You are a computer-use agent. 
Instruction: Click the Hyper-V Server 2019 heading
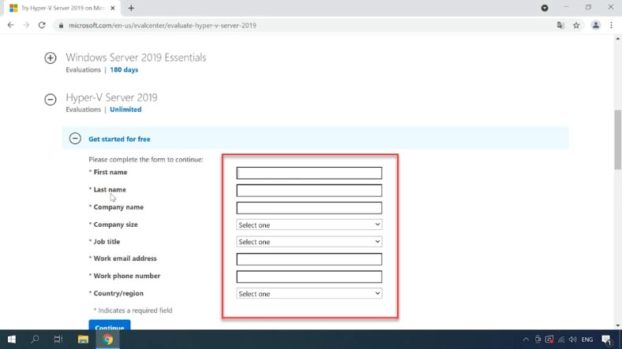click(111, 98)
